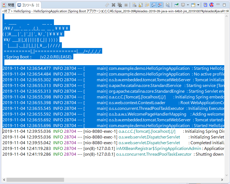Click o.s.b.a.w.s.WelcomePageHandlerMapping log line
Viewport: 230px width, 184px height.
click(x=113, y=114)
